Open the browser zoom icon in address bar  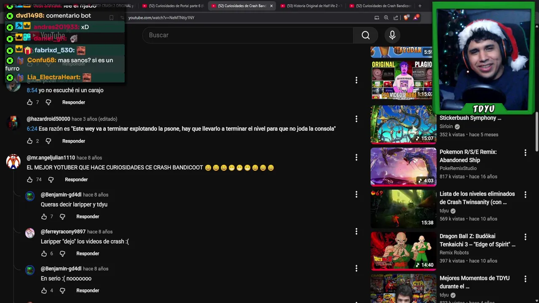coord(386,18)
